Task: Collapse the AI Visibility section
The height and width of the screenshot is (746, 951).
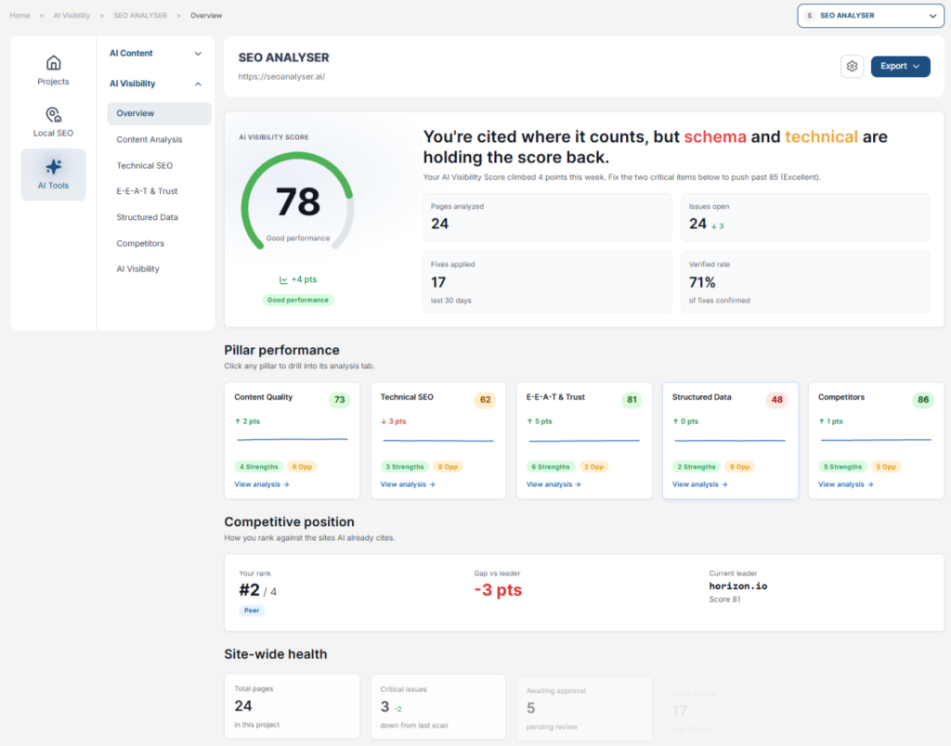Action: [155, 84]
